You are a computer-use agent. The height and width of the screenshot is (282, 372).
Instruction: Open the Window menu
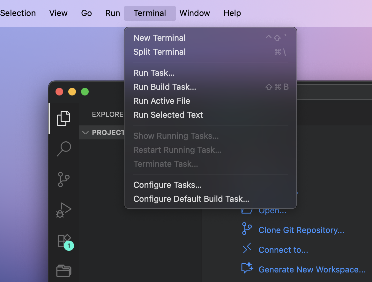coord(195,13)
